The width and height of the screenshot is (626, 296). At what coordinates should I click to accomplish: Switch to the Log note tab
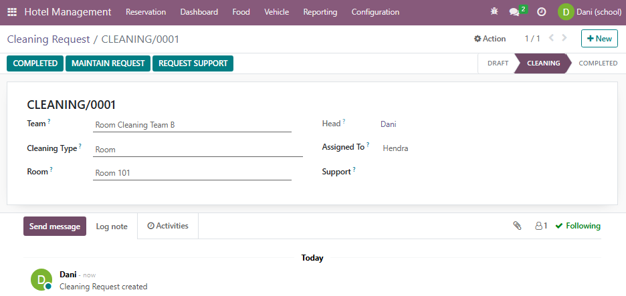pyautogui.click(x=112, y=227)
